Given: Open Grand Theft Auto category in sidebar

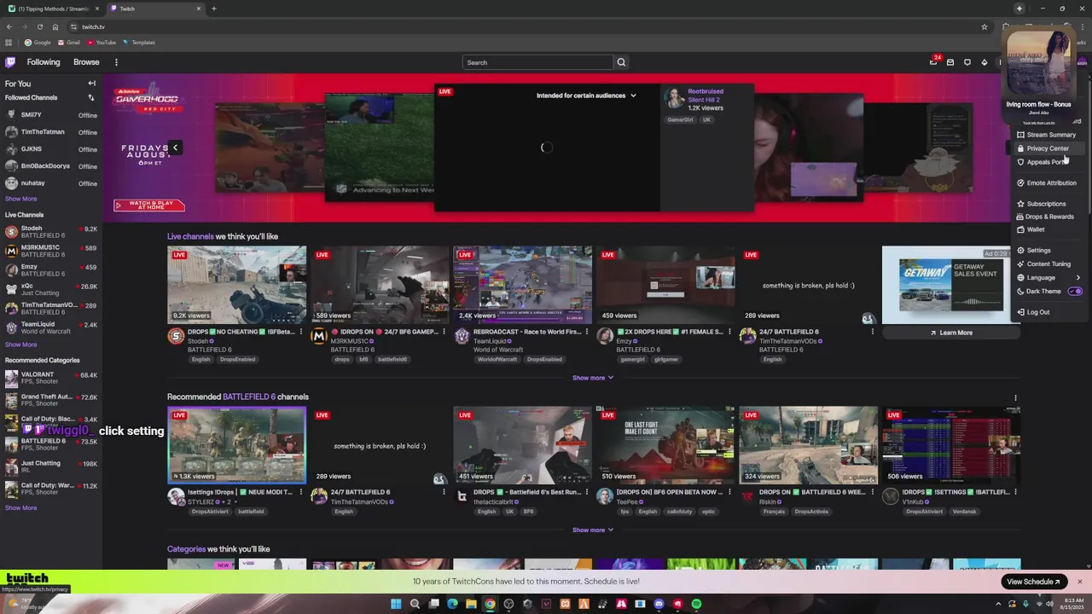Looking at the screenshot, I should pos(51,400).
